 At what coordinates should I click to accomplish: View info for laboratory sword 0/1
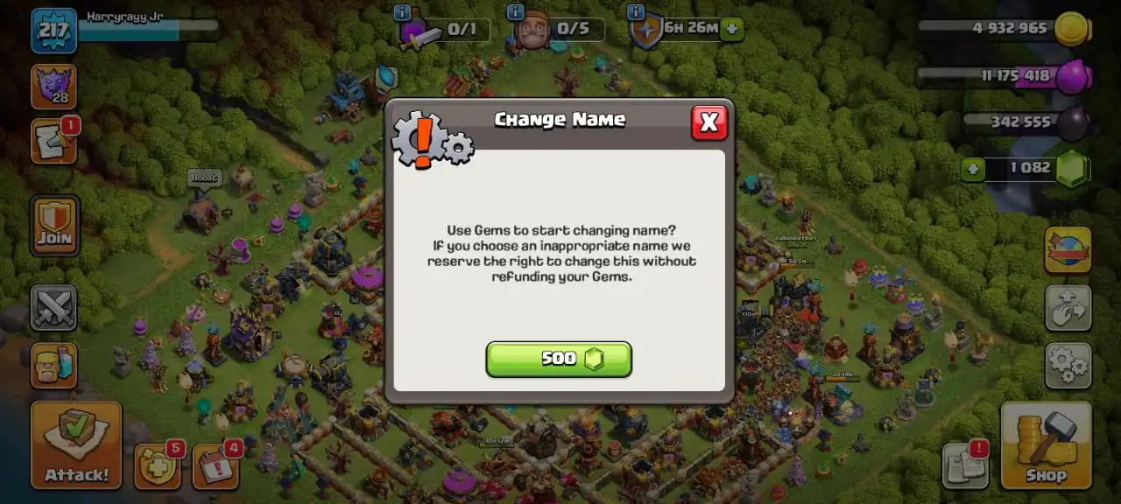point(402,12)
